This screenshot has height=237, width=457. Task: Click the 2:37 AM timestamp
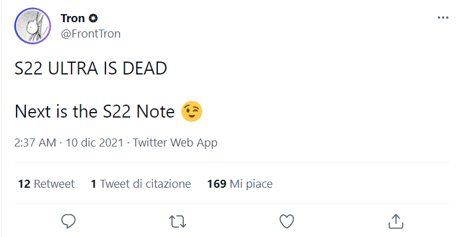(x=35, y=143)
